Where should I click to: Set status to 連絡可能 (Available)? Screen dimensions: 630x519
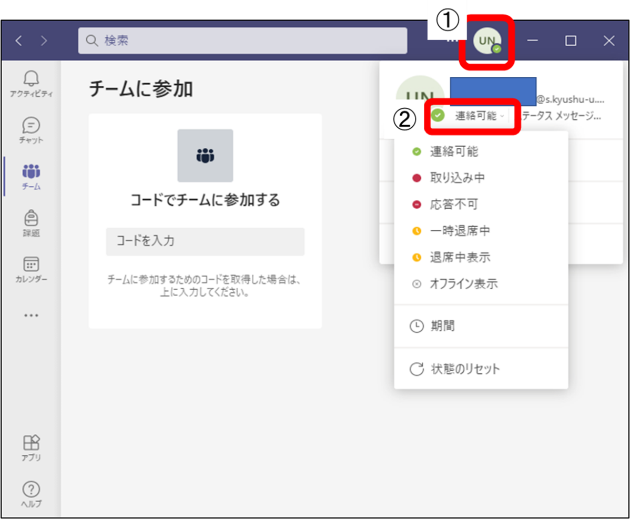[454, 151]
